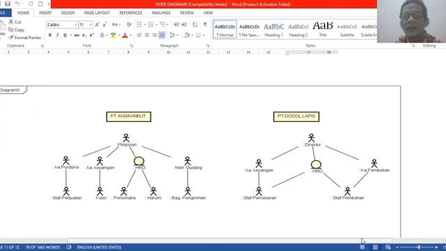
Task: Apply the Heading 1 style
Action: tap(274, 29)
